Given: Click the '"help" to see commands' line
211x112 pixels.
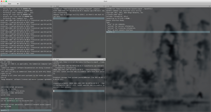Looking at the screenshot, I should point(116,24).
